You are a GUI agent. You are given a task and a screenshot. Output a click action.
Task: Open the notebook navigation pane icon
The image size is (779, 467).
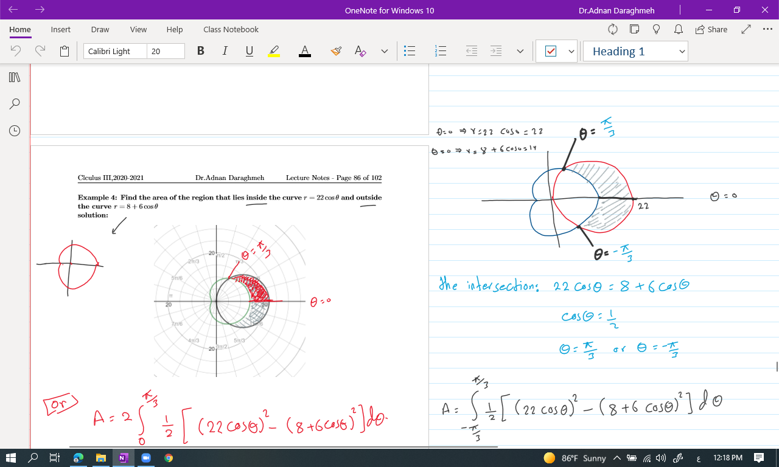pos(15,77)
